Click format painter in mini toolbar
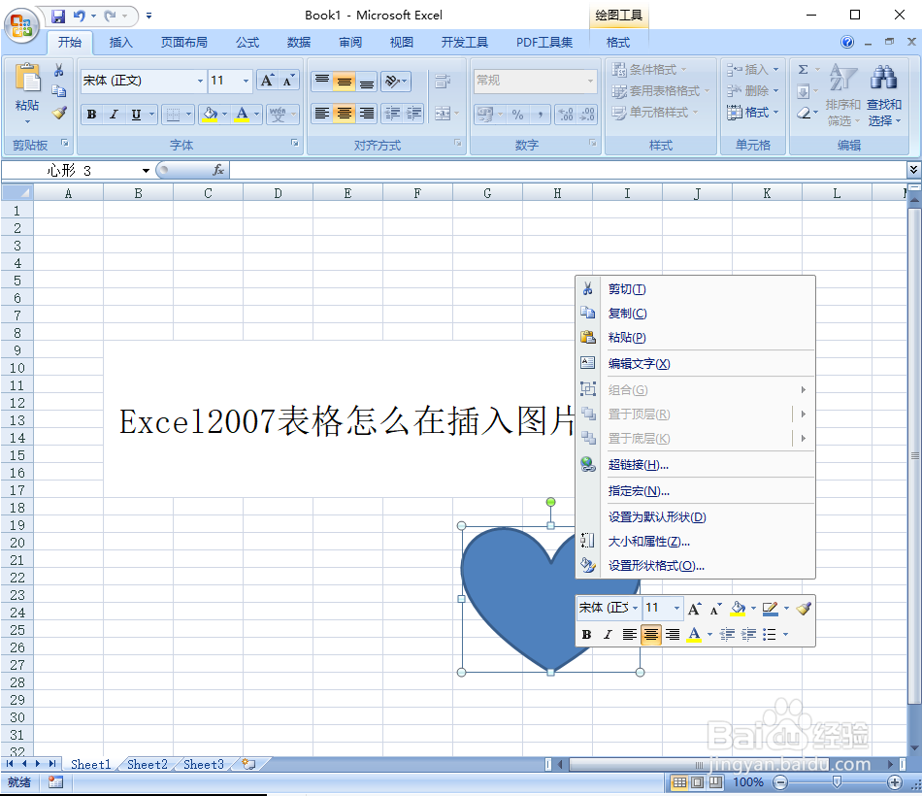 coord(804,609)
